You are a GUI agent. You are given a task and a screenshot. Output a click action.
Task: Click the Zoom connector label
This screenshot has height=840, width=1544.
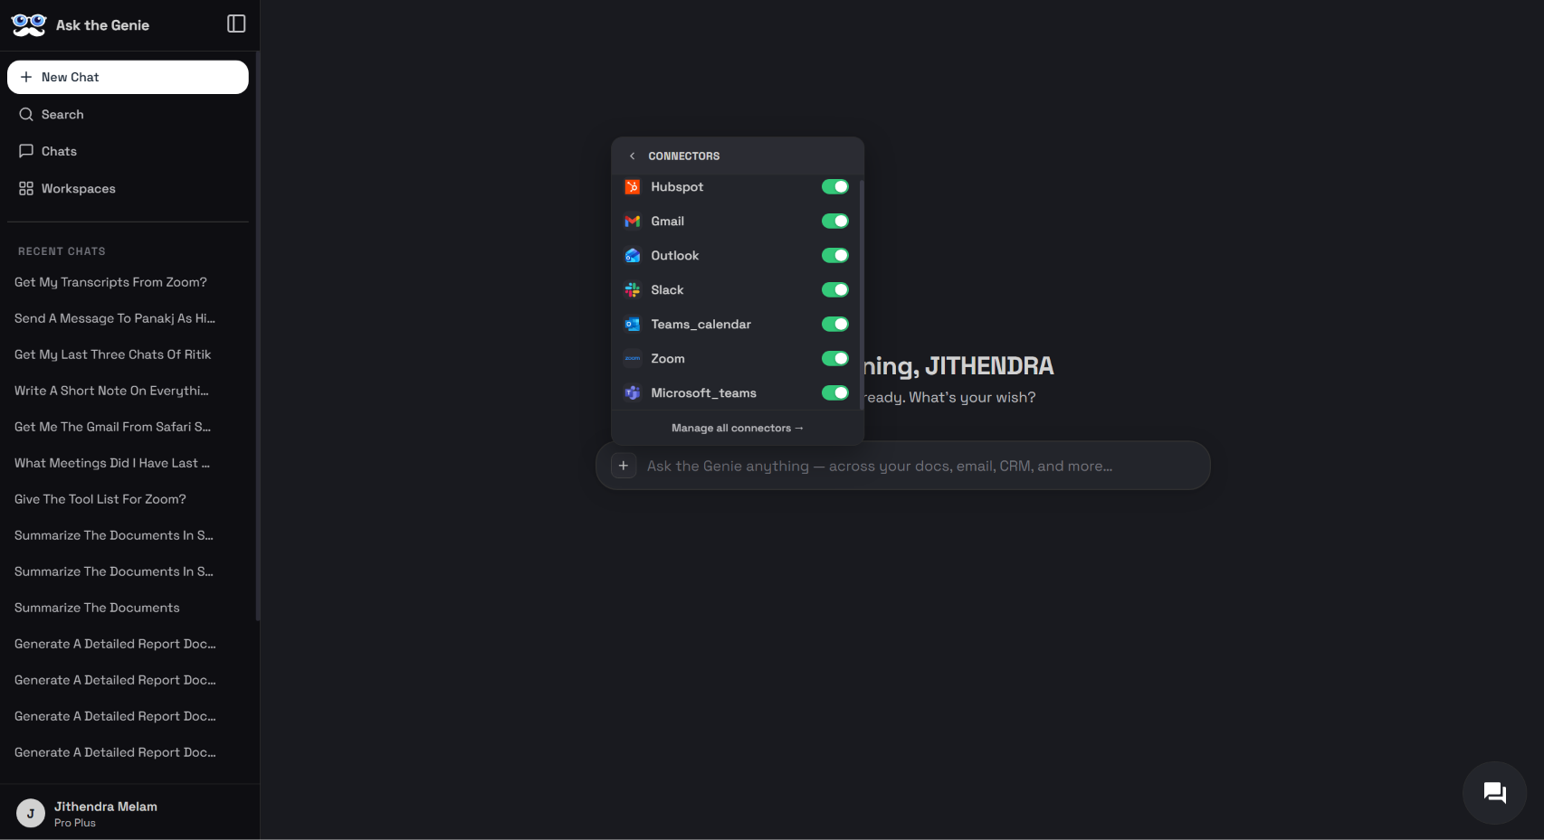(668, 358)
